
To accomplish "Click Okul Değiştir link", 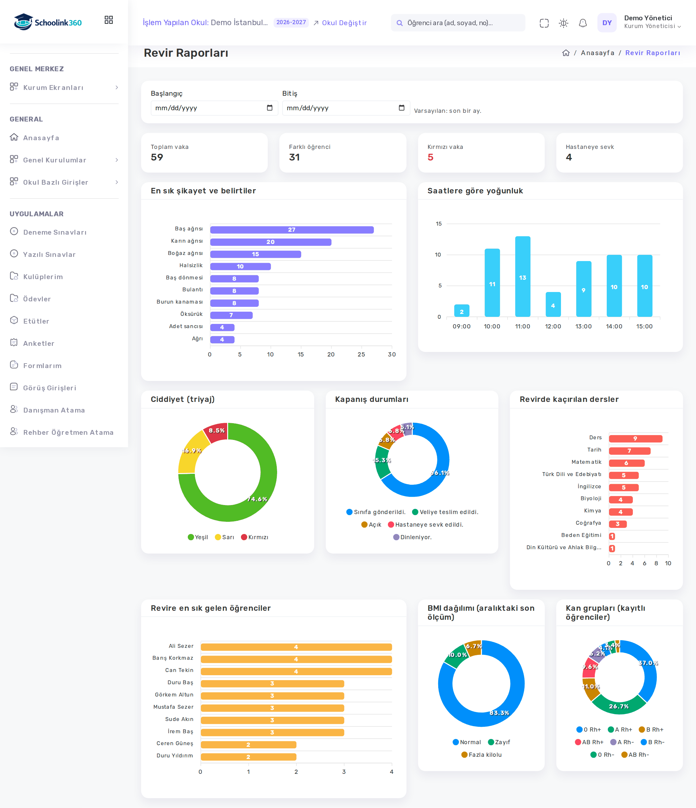I will pos(340,23).
